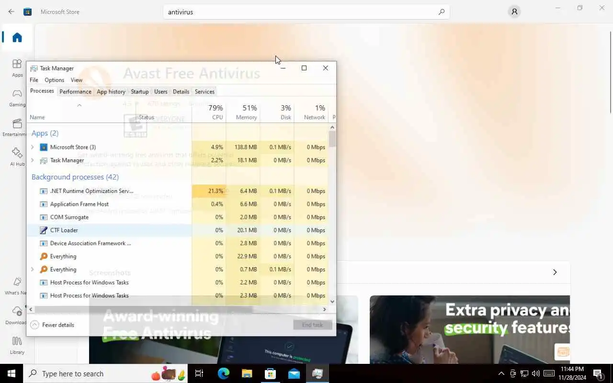Open the Options menu in Task Manager
This screenshot has width=613, height=383.
pyautogui.click(x=54, y=80)
